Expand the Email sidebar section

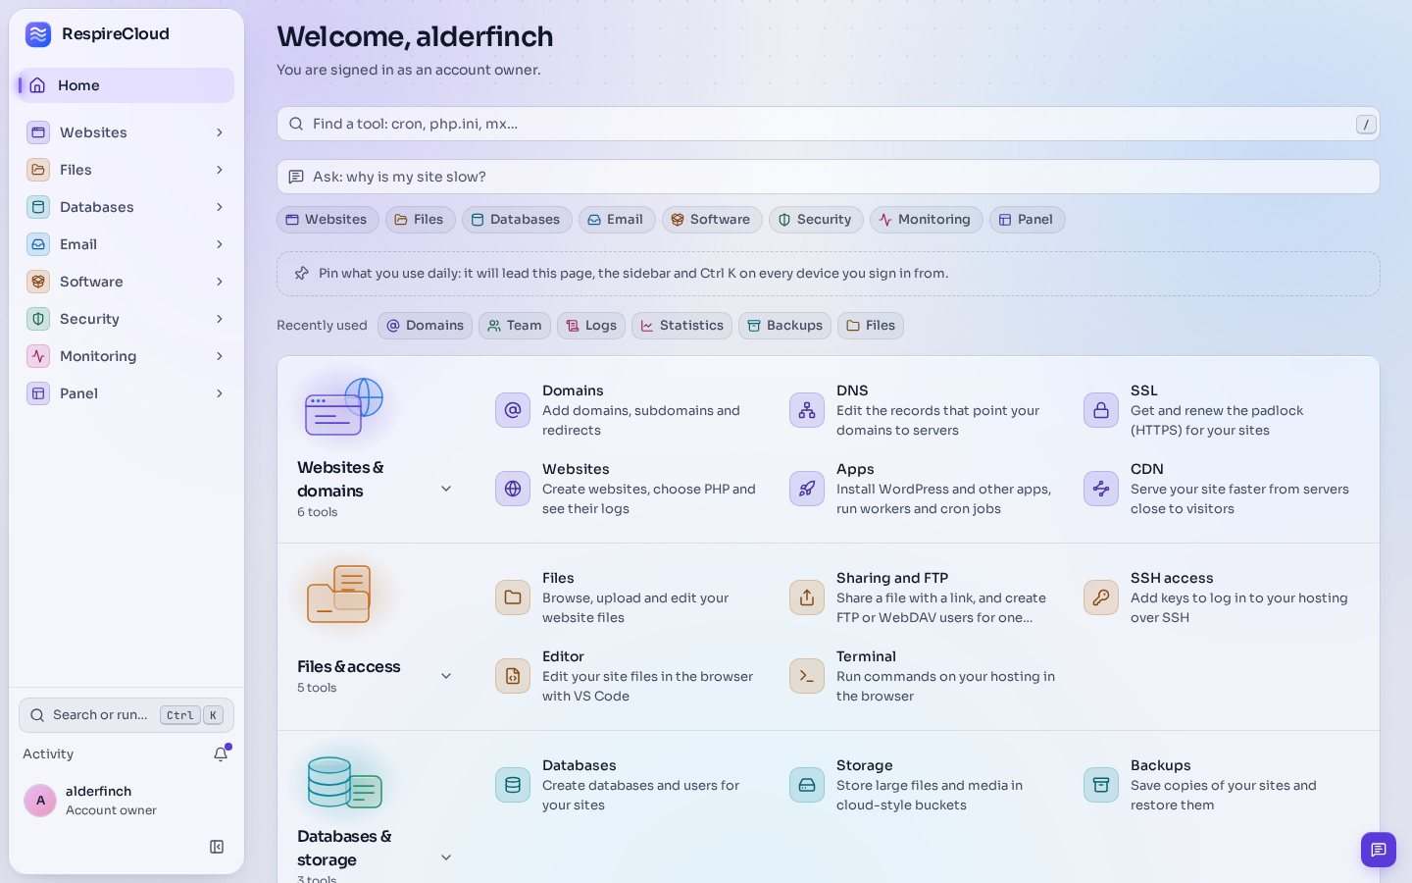coord(126,244)
